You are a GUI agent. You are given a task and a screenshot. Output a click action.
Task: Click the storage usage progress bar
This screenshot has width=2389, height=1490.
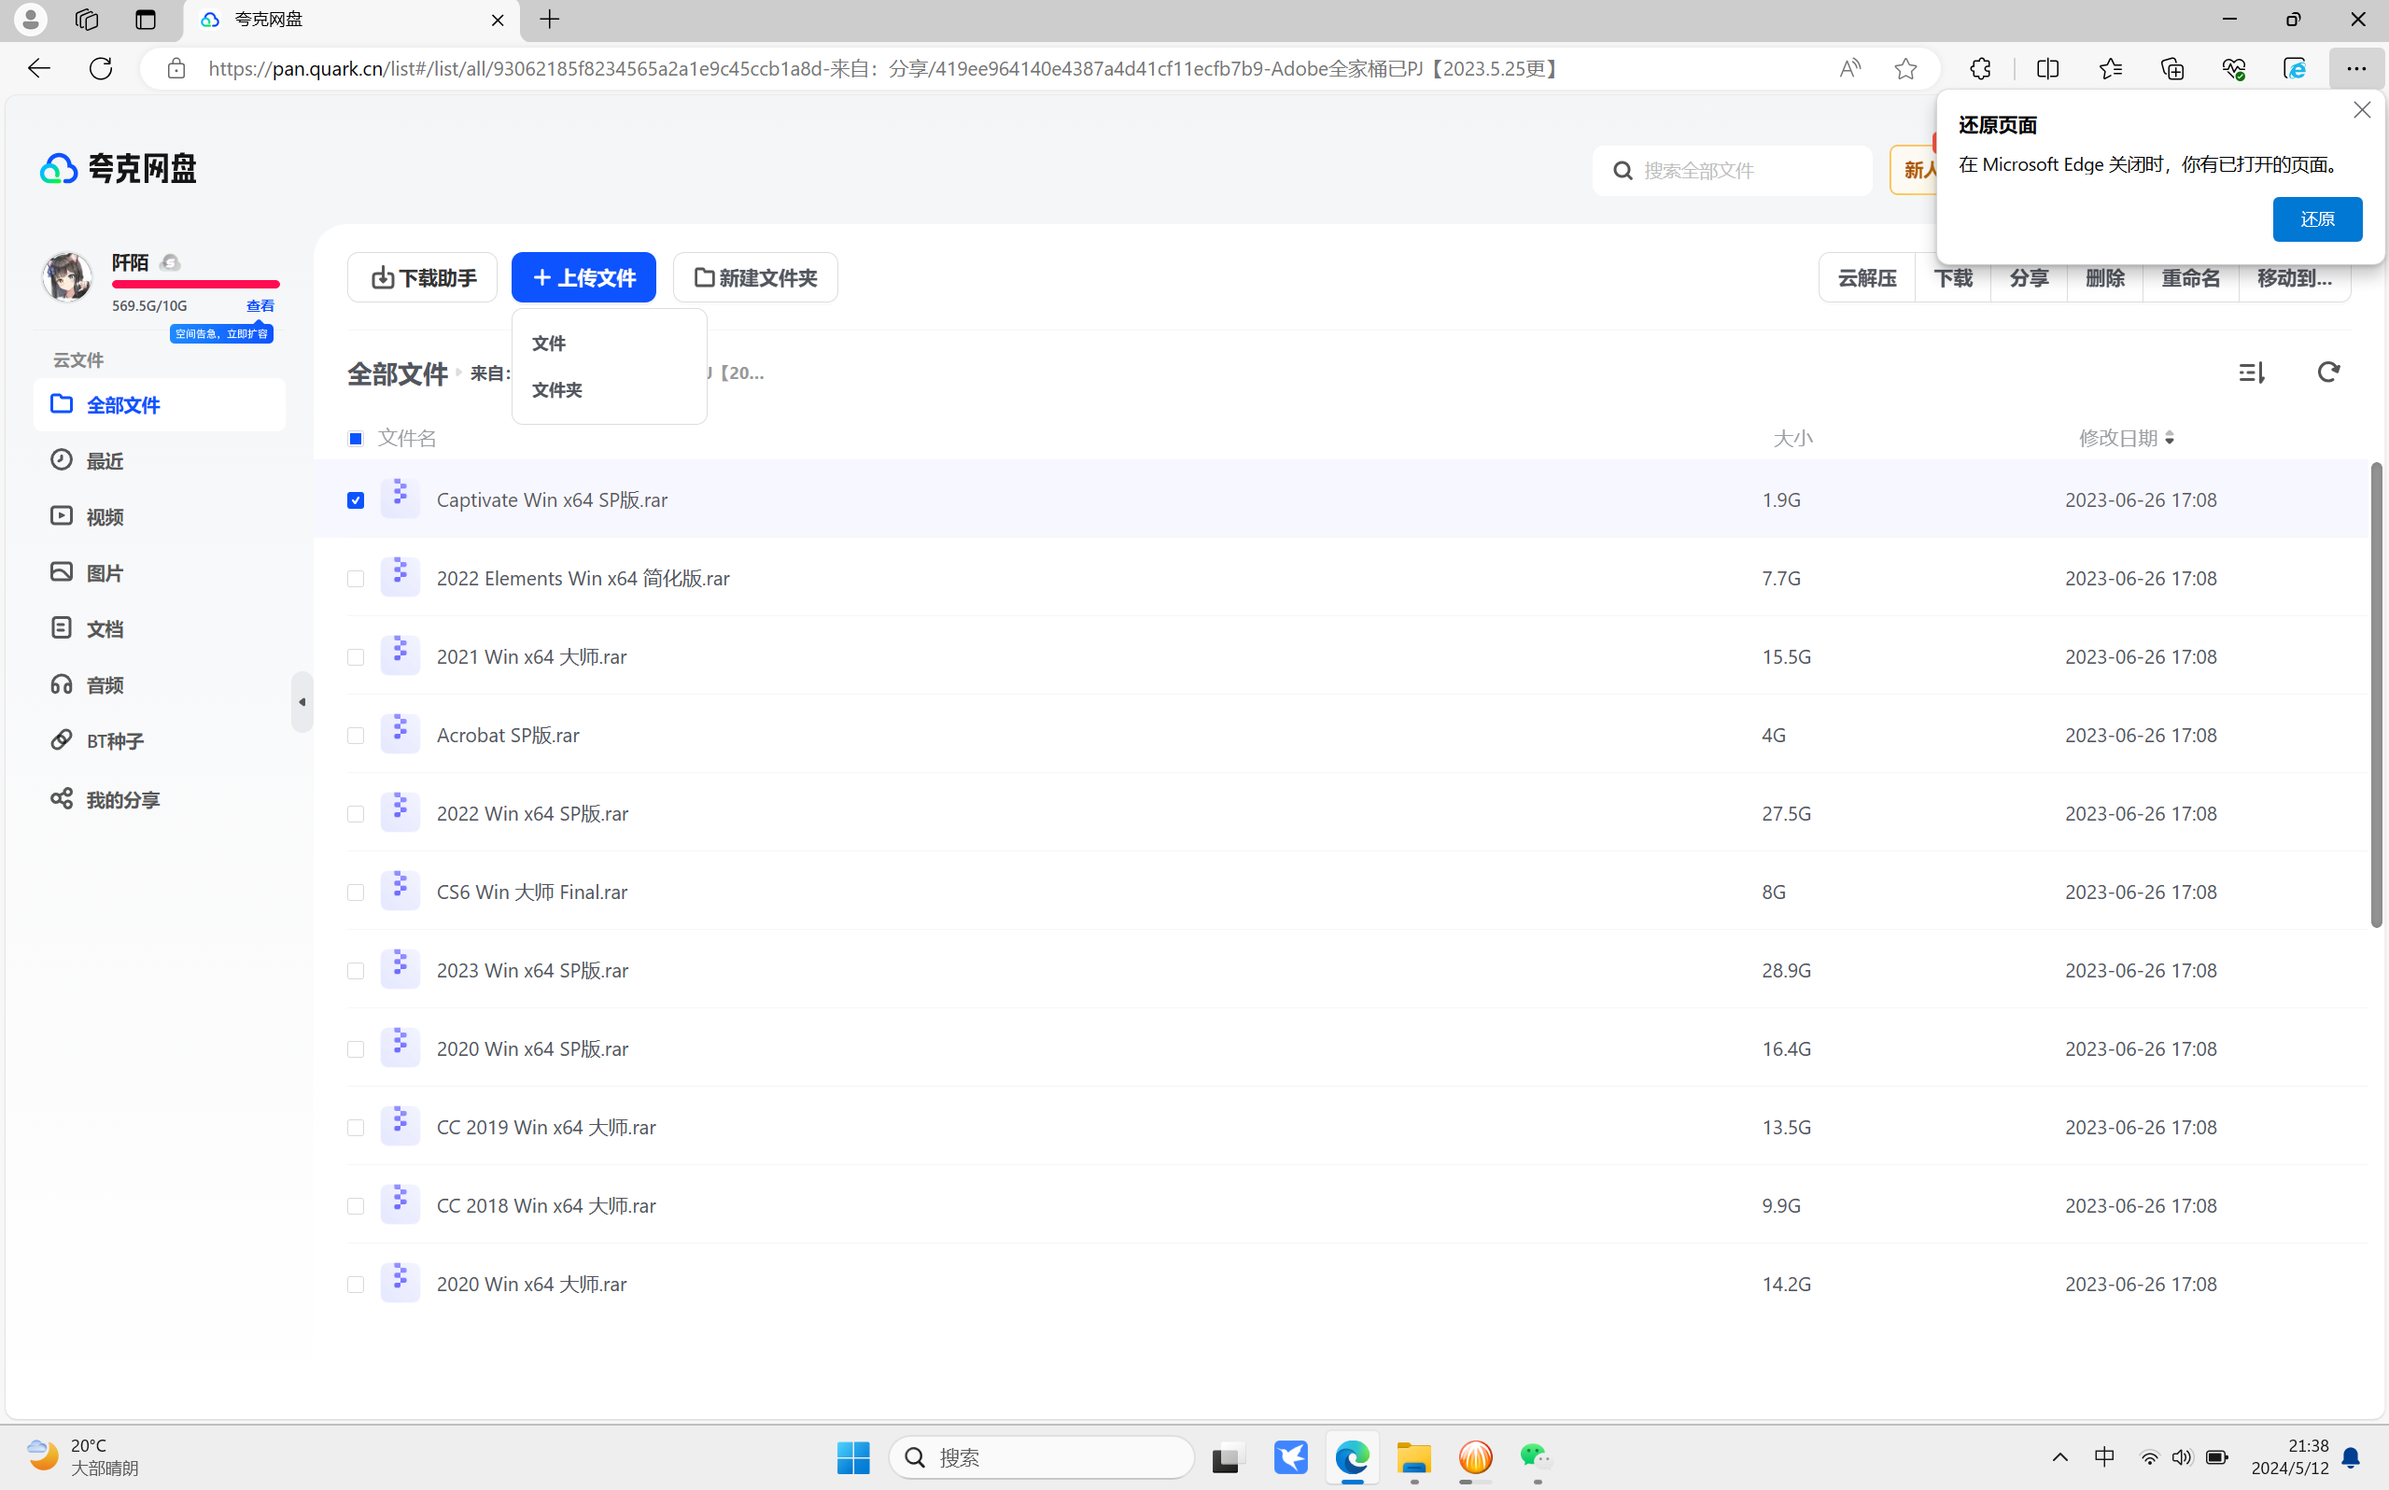[x=195, y=285]
